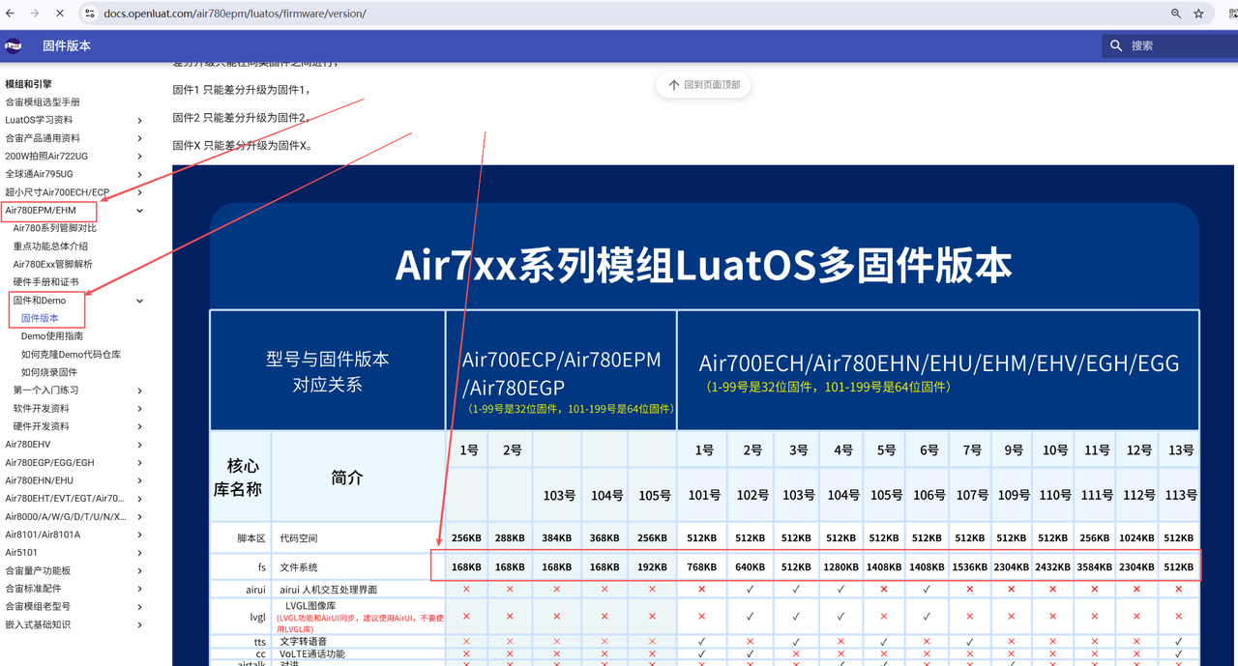Open 如何烧录固件 page
The width and height of the screenshot is (1238, 666).
49,372
